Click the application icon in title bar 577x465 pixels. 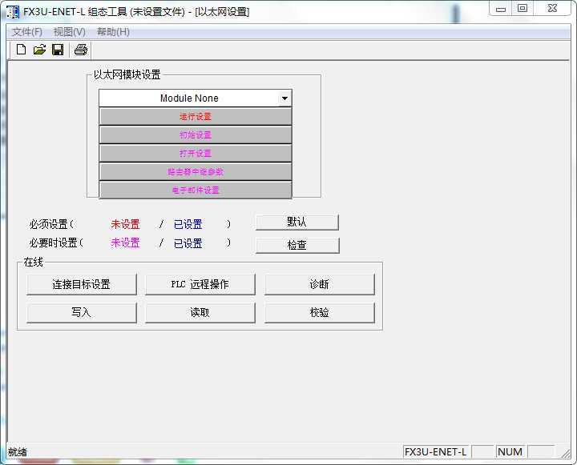point(13,12)
